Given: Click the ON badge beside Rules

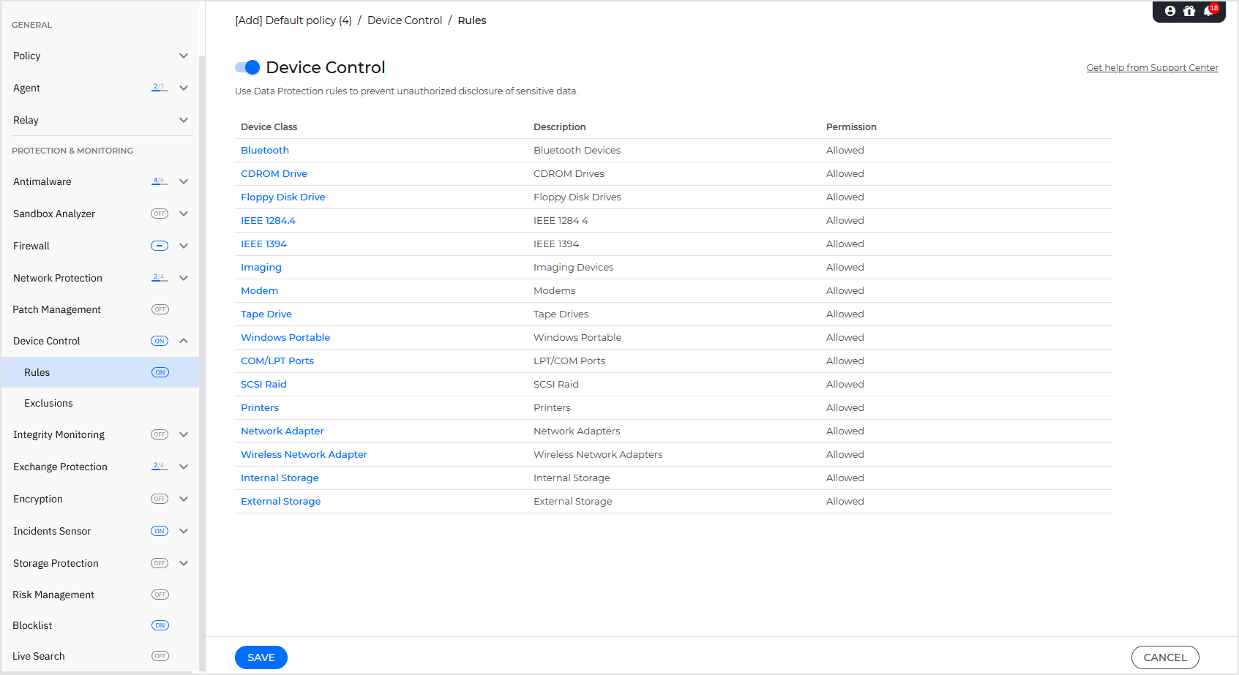Looking at the screenshot, I should coord(160,372).
